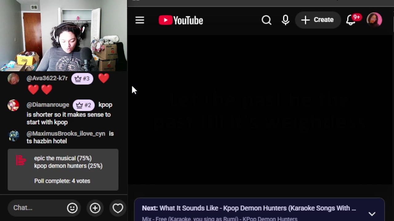Open the notifications bell
This screenshot has height=221, width=394.
[351, 20]
